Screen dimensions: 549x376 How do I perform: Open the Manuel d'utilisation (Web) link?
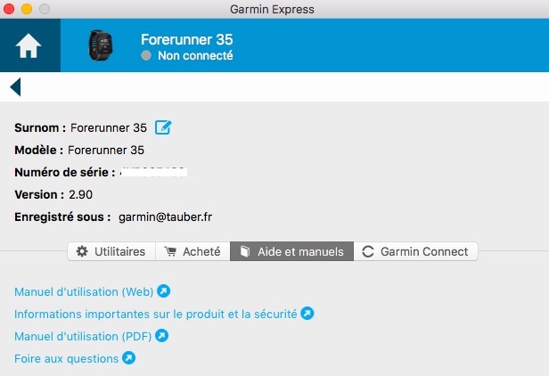pyautogui.click(x=85, y=291)
